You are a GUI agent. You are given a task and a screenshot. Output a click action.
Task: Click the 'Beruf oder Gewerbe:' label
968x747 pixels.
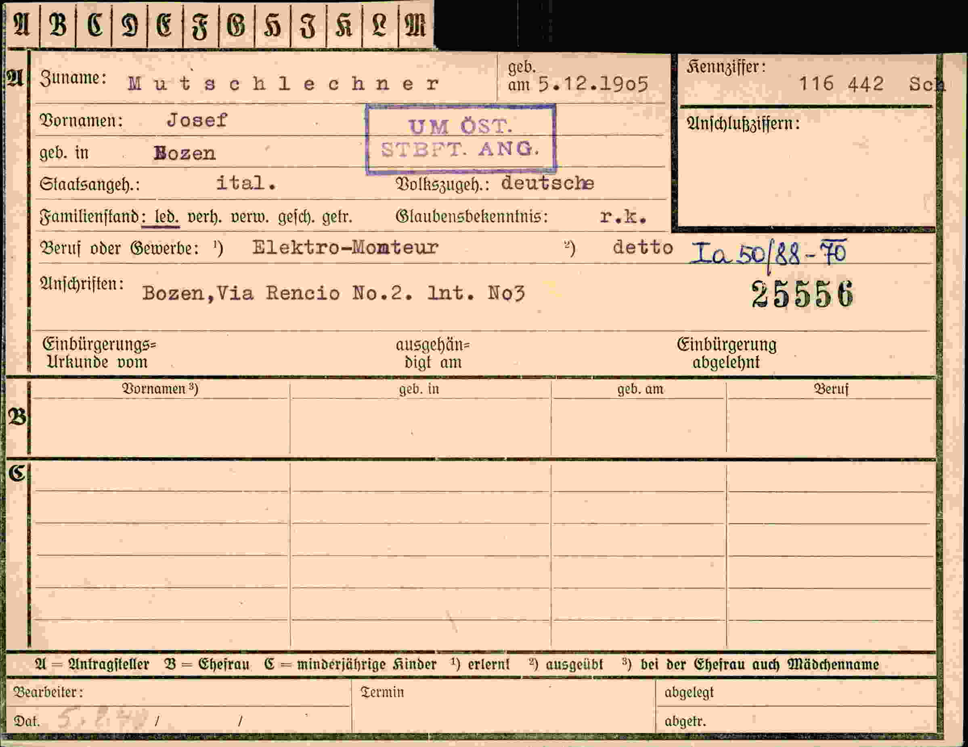[x=119, y=248]
